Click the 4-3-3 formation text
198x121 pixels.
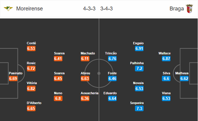(89, 9)
